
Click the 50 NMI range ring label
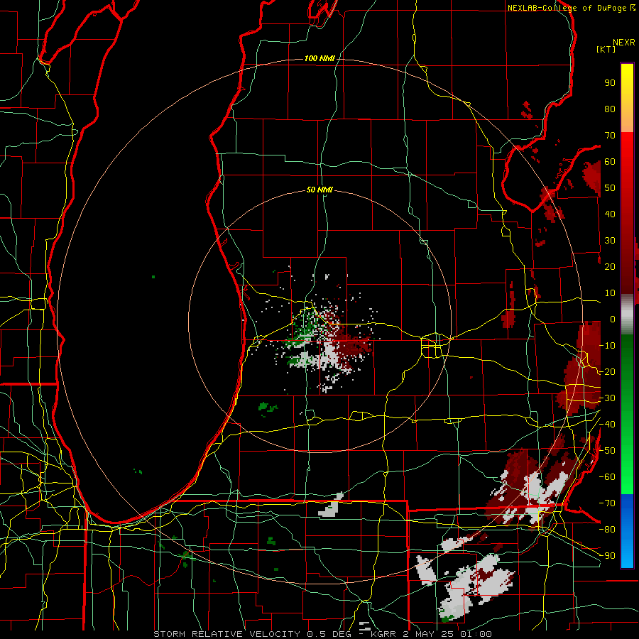click(x=320, y=190)
